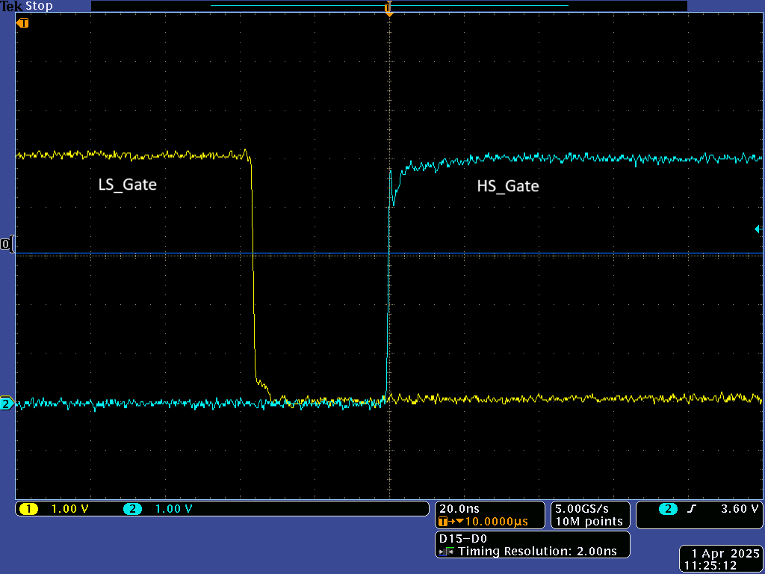Click the 5.00GS/s sample rate readout

(x=587, y=509)
